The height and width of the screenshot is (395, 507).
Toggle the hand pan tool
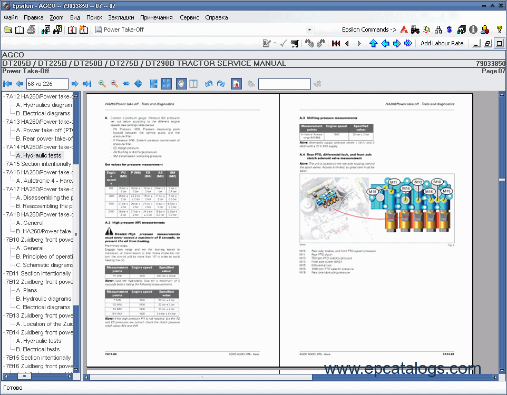pyautogui.click(x=181, y=84)
